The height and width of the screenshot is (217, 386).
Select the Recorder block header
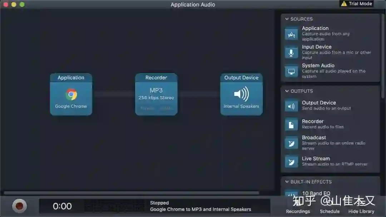(156, 78)
